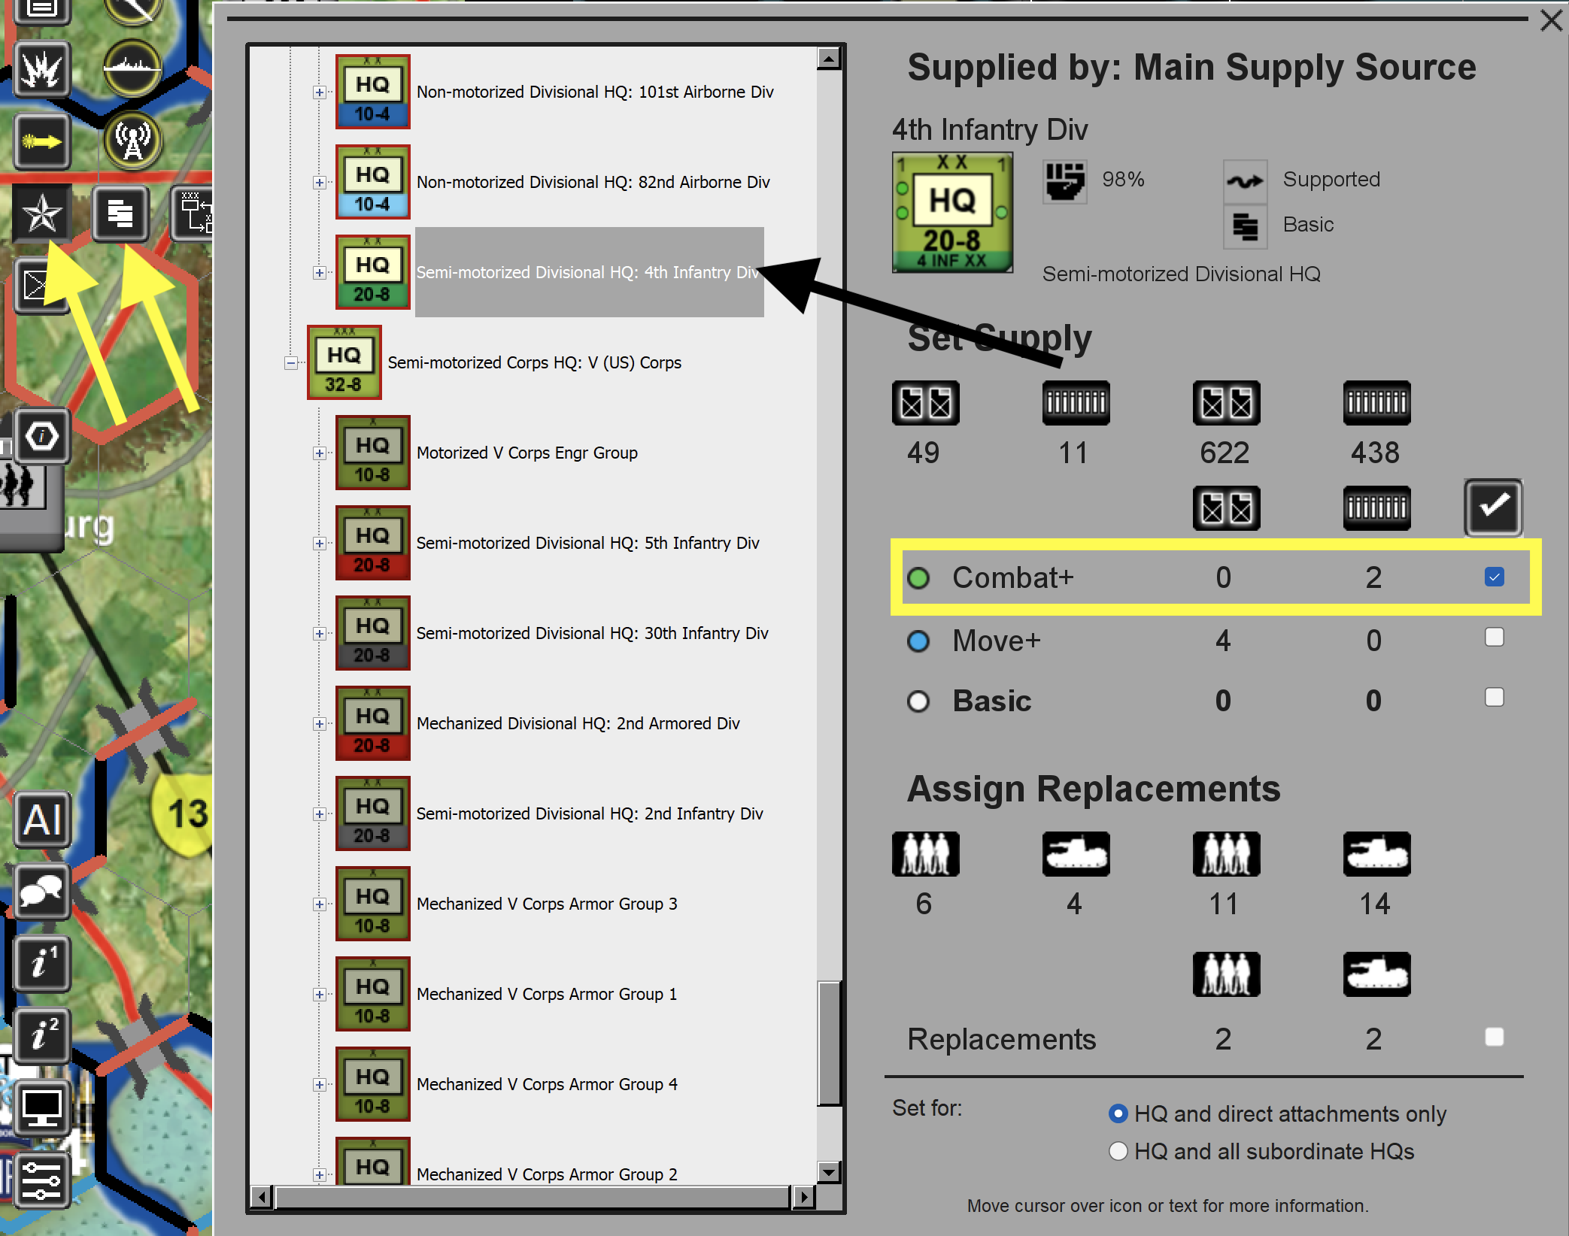Image resolution: width=1569 pixels, height=1236 pixels.
Task: Expand the 5th Infantry Div node
Action: pyautogui.click(x=320, y=544)
